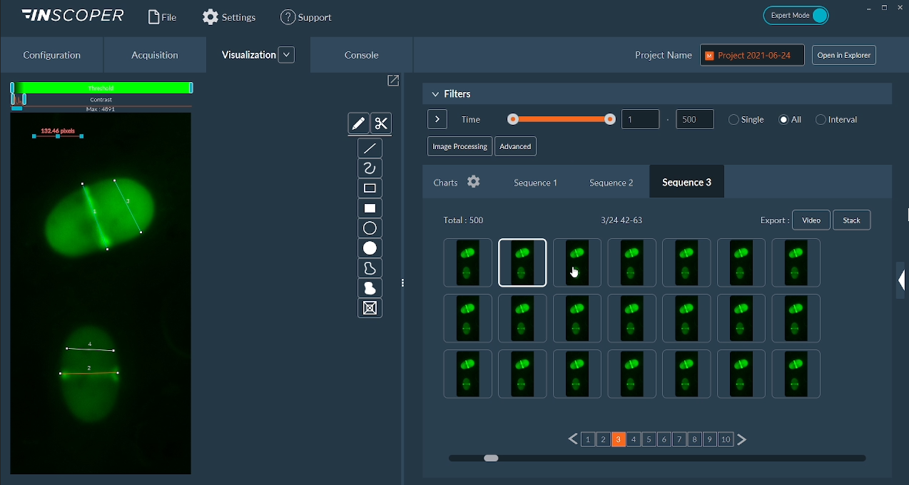Go to the Acquisition tab

point(154,54)
